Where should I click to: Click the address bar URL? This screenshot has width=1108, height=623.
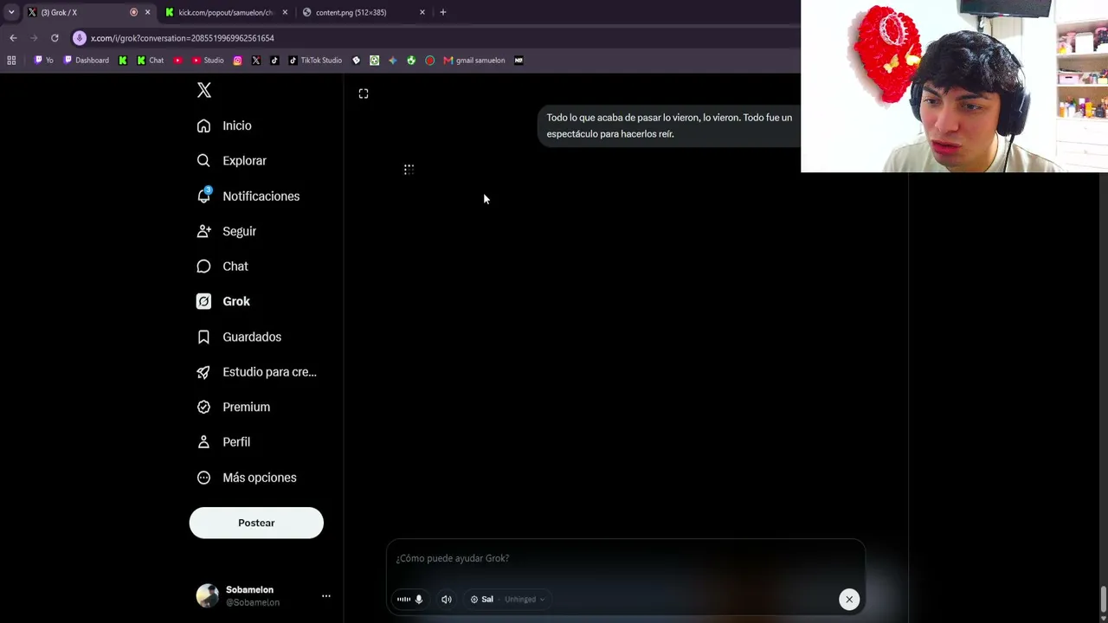click(x=182, y=38)
